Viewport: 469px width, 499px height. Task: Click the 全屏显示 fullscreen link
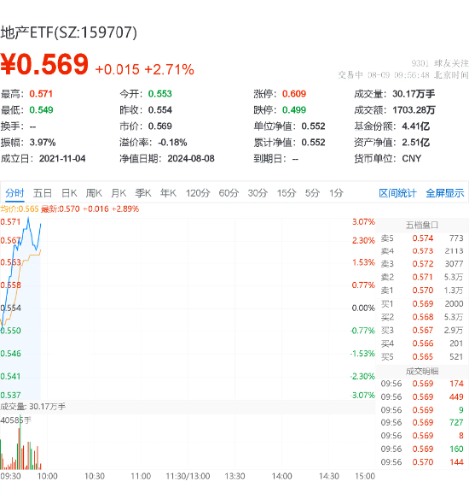pyautogui.click(x=445, y=193)
